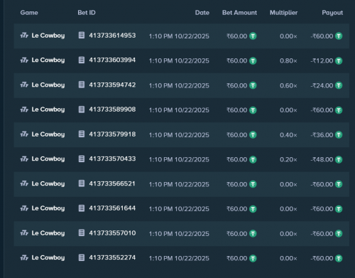The image size is (355, 278).
Task: Click the Bet Amount column header
Action: 239,13
